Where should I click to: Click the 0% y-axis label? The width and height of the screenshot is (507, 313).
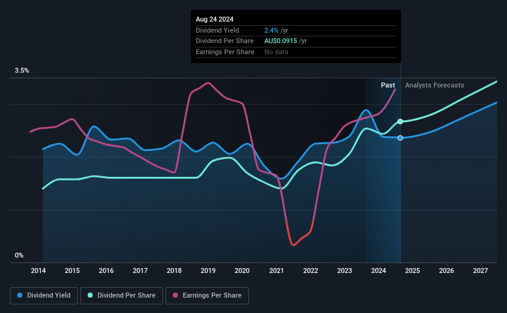point(19,255)
